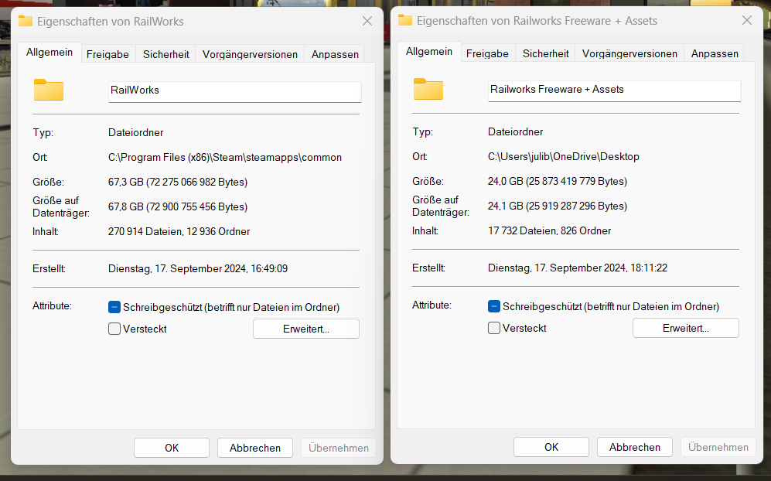This screenshot has width=771, height=481.
Task: Open Sicherheit tab in RailWorks window
Action: point(165,54)
